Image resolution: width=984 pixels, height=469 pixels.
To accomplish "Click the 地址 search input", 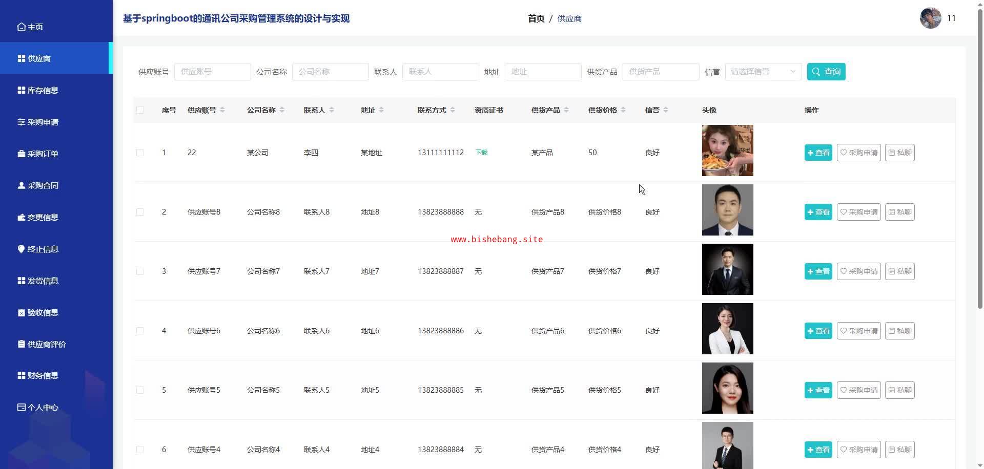I will 543,72.
